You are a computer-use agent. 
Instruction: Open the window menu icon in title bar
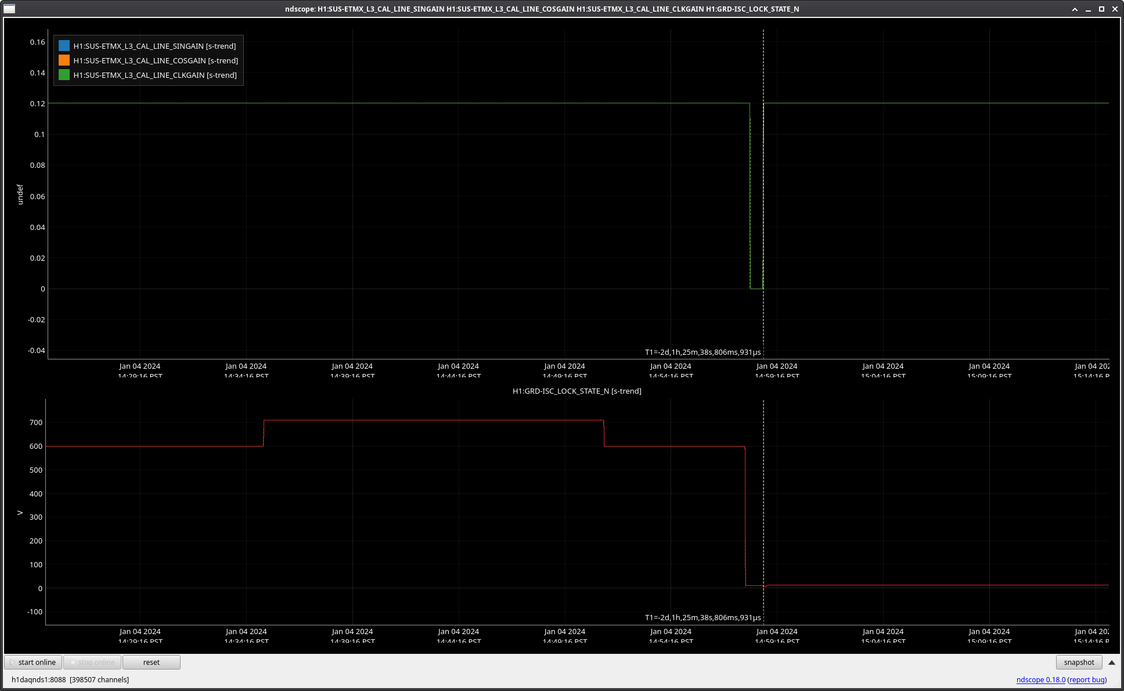pos(9,9)
